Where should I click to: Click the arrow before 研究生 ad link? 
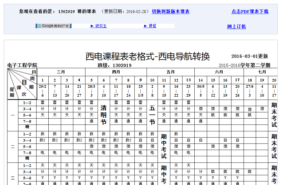pyautogui.click(x=92, y=26)
